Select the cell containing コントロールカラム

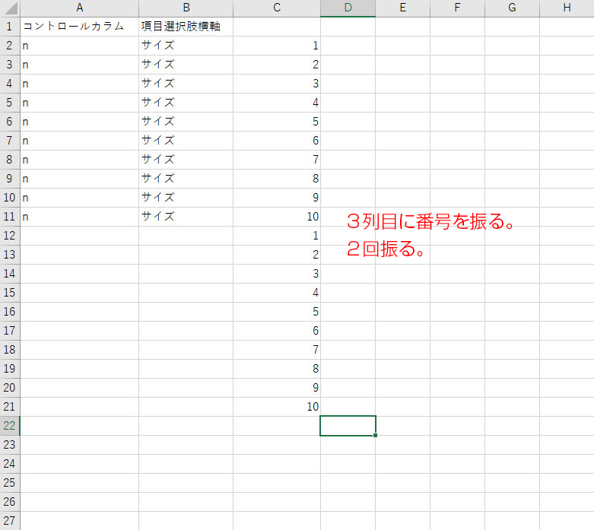(x=79, y=27)
